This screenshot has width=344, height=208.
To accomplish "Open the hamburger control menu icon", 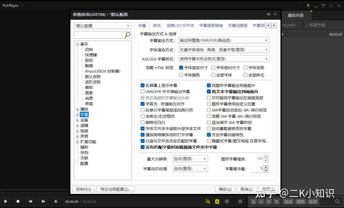I will (240, 201).
